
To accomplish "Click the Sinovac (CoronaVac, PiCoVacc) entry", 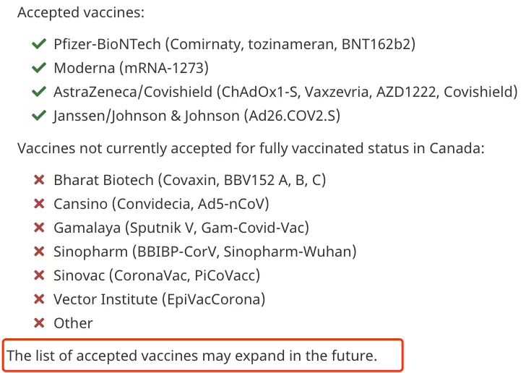I will [x=157, y=275].
